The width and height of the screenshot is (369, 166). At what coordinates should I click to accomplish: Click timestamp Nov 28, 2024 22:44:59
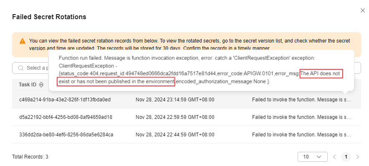coord(175,135)
